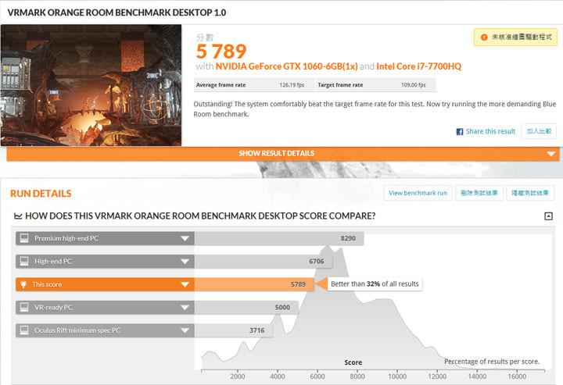The image size is (563, 385).
Task: Click the 加入比較 compare button
Action: (539, 132)
